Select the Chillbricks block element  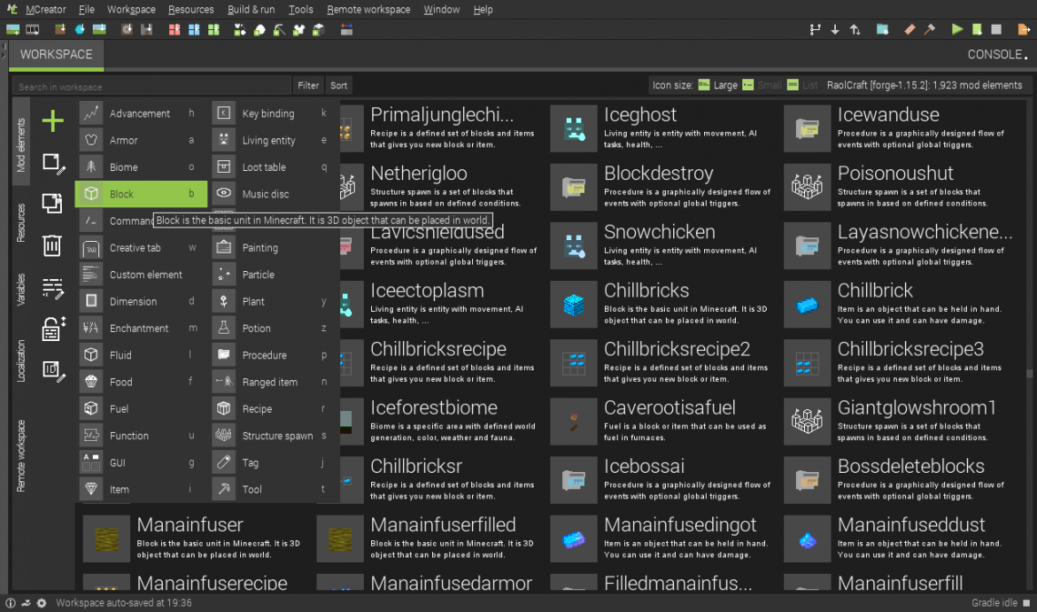(662, 304)
